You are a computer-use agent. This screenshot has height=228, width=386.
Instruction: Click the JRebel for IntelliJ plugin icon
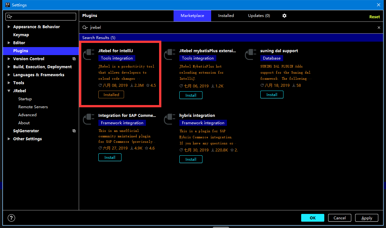tap(89, 54)
